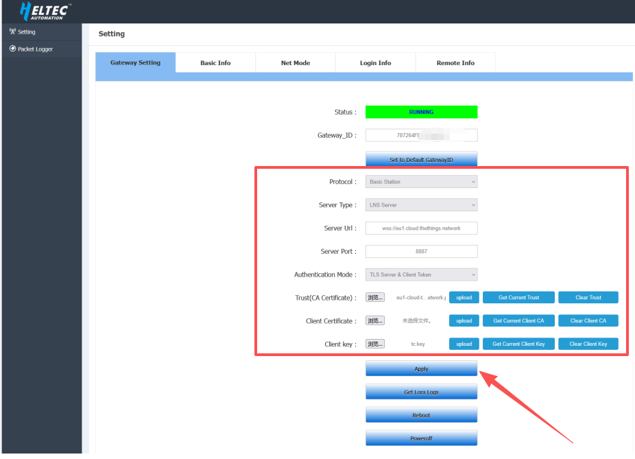The width and height of the screenshot is (635, 459).
Task: Clear the Client CA certificate
Action: point(588,320)
